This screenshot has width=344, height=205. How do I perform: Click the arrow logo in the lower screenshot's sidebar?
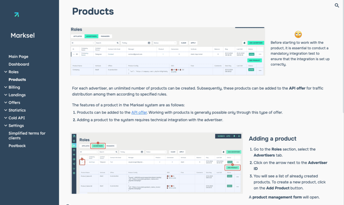pyautogui.click(x=74, y=136)
